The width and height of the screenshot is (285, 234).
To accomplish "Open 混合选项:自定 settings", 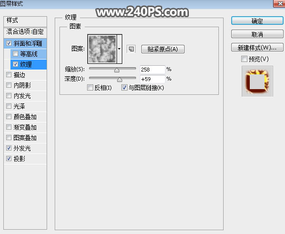I will coord(25,31).
